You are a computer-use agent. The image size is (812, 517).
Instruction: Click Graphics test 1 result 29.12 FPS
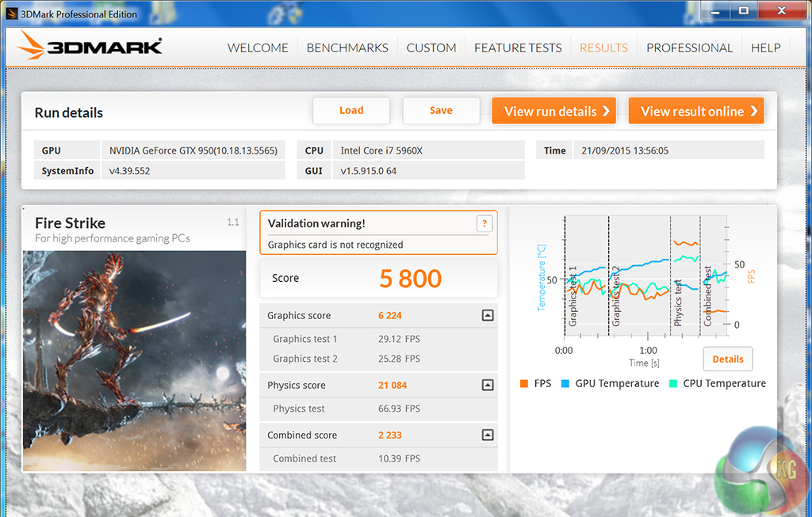pos(399,339)
